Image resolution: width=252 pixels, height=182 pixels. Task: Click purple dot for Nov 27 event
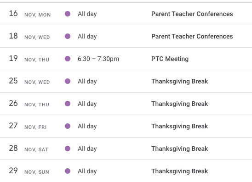coord(68,126)
